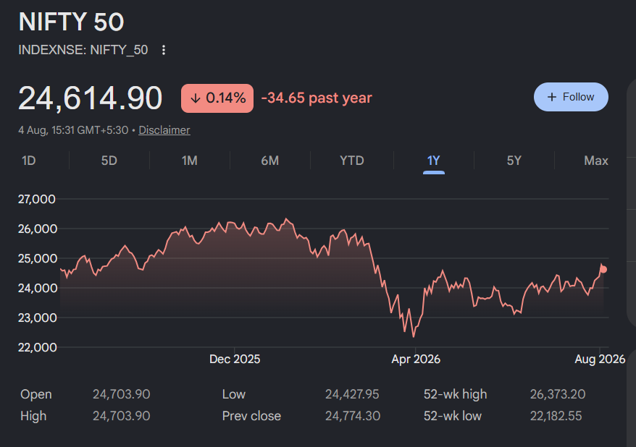
Task: Click the Open value 24,703.90
Action: tap(121, 394)
